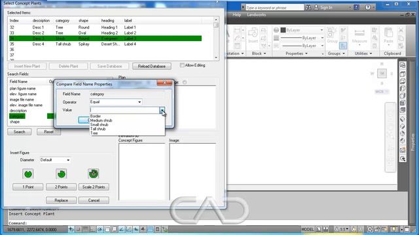Click the Value input field
This screenshot has height=235, width=419.
[125, 110]
